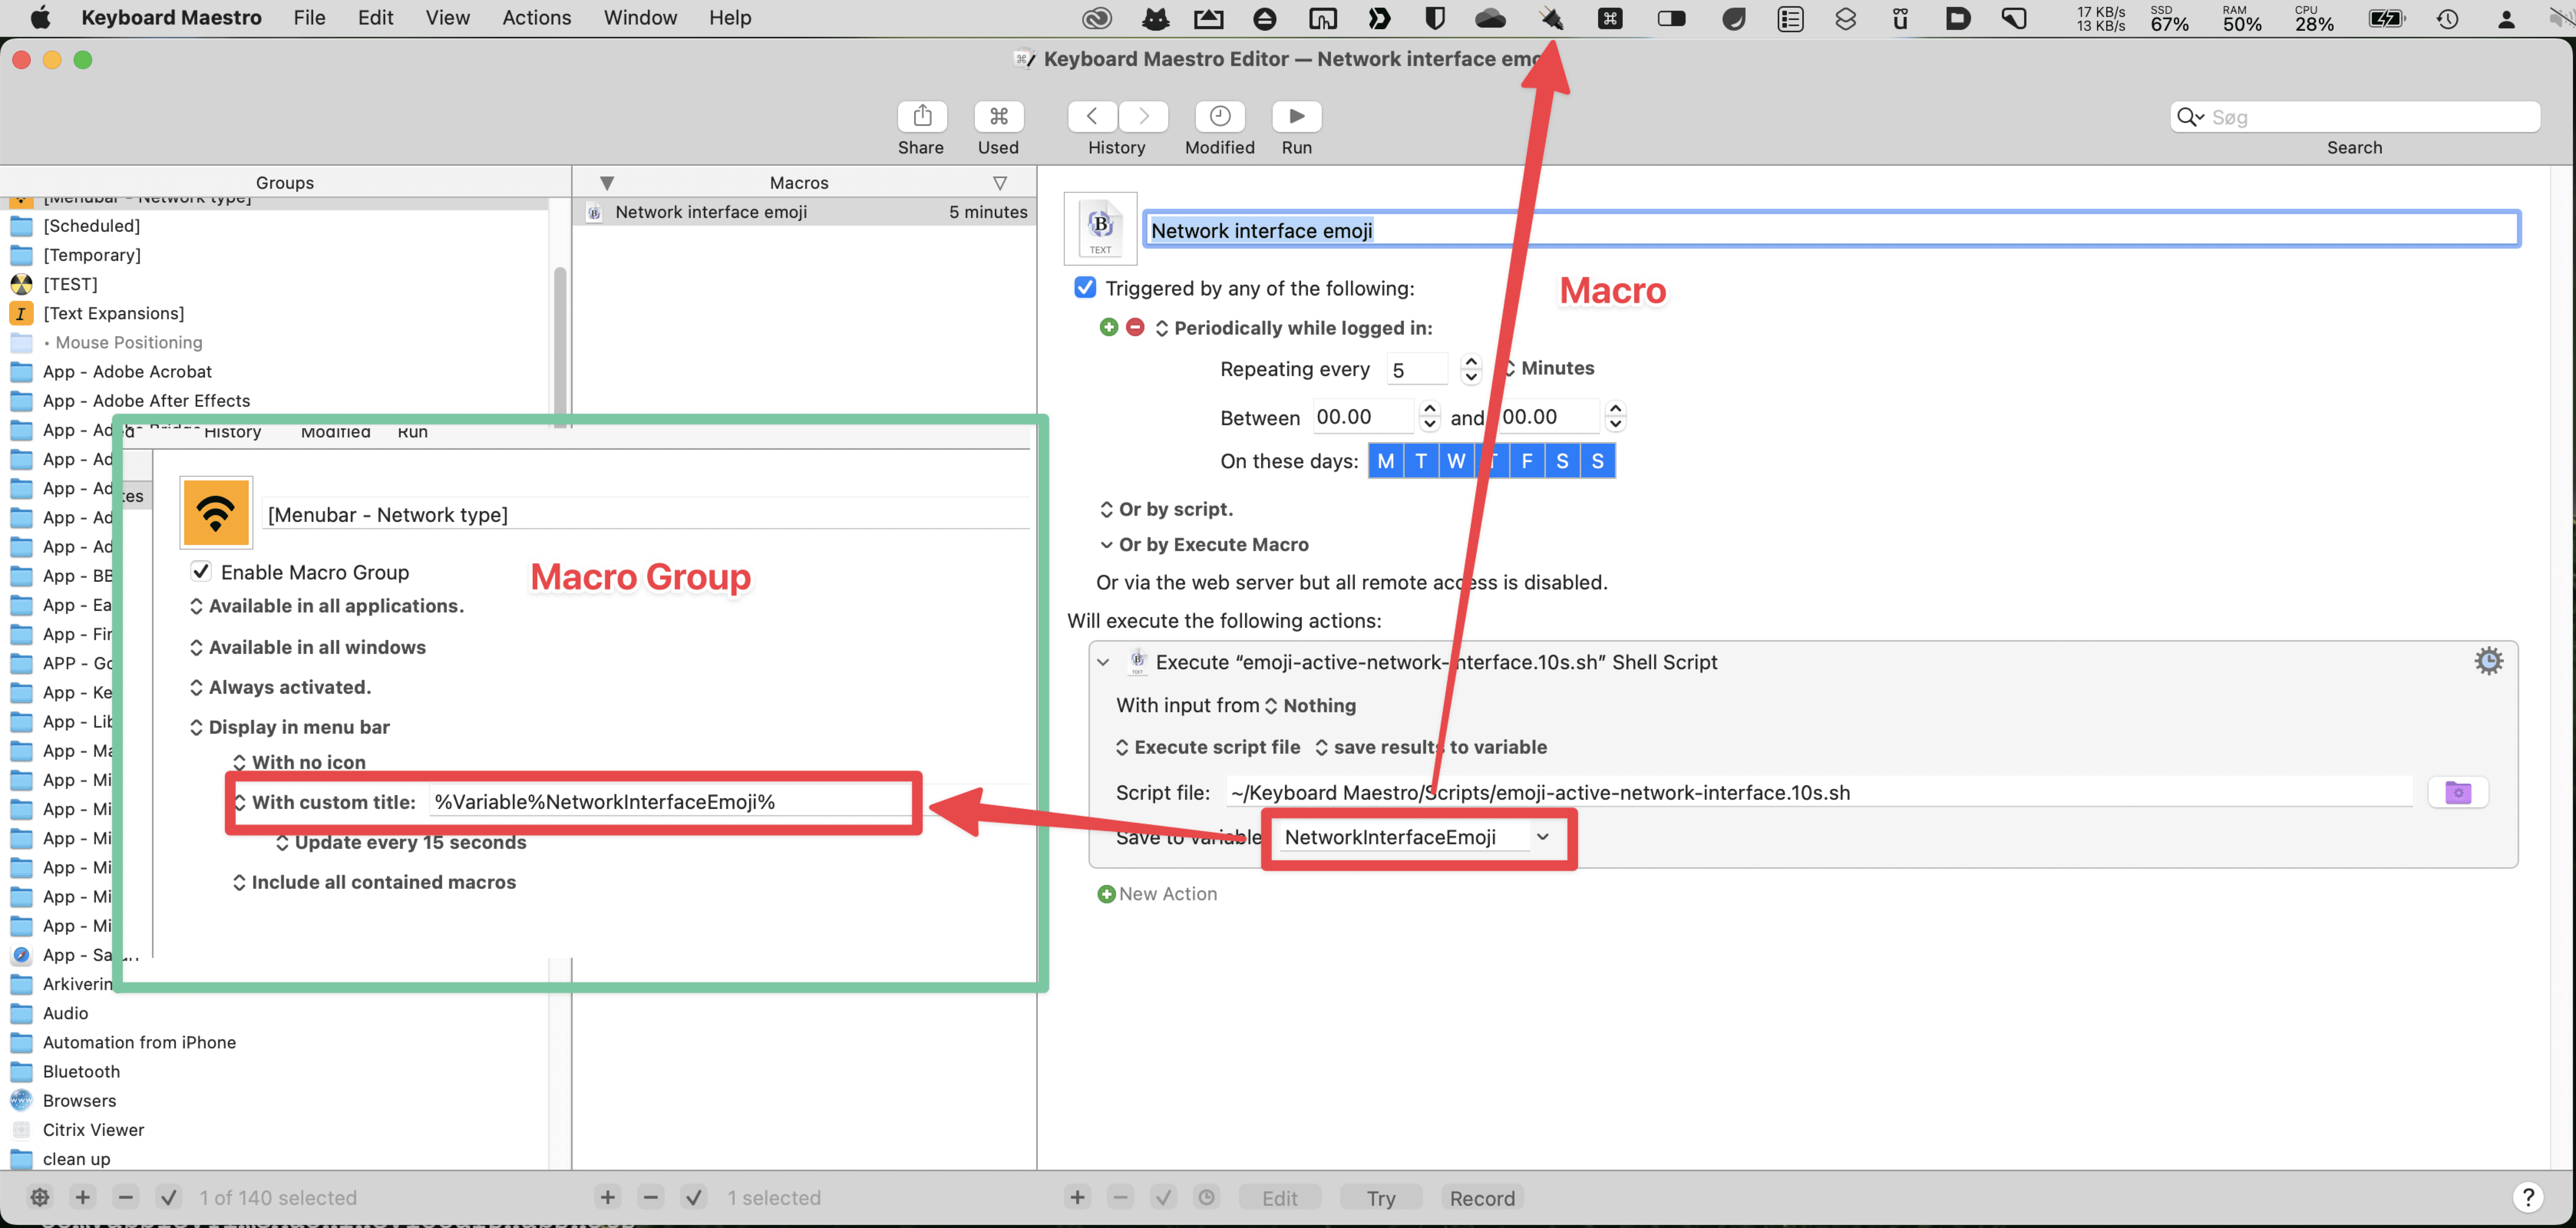
Task: Open the View menu
Action: tap(447, 18)
